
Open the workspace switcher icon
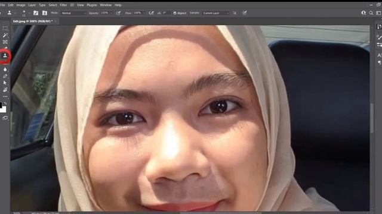(379, 13)
